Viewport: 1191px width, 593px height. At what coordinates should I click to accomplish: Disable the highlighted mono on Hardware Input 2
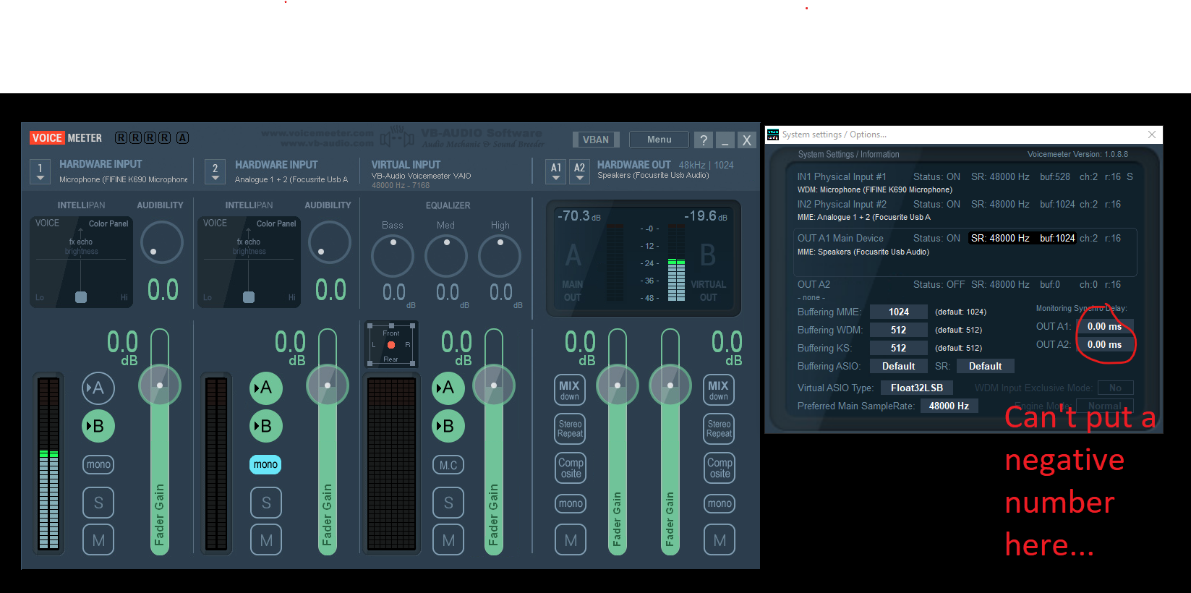tap(265, 464)
